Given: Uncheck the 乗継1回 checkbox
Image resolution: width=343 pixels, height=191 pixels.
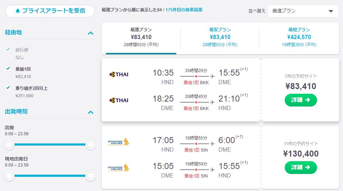Looking at the screenshot, I should 8,68.
